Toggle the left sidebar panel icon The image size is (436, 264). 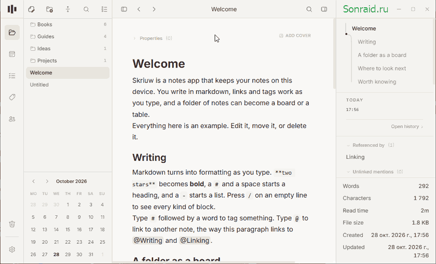pyautogui.click(x=124, y=9)
